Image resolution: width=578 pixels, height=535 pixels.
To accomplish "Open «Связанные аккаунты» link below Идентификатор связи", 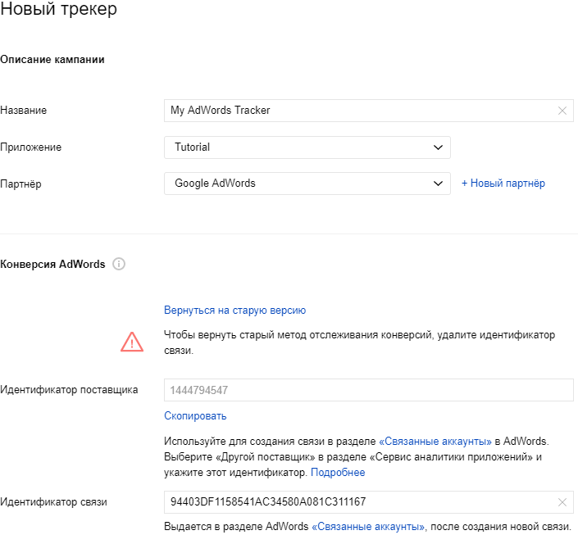I will pyautogui.click(x=368, y=527).
